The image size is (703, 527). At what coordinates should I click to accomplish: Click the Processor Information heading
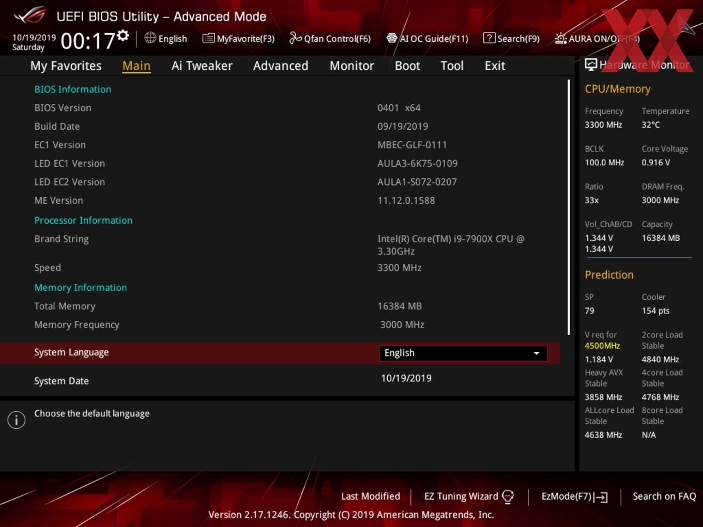pyautogui.click(x=83, y=221)
